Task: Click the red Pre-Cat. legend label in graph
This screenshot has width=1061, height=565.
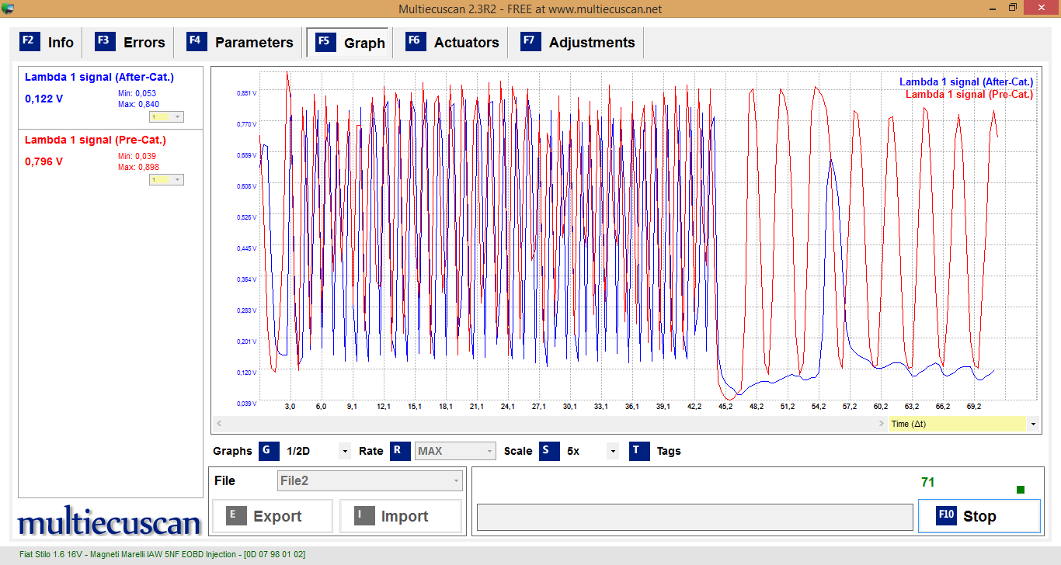Action: [x=969, y=94]
